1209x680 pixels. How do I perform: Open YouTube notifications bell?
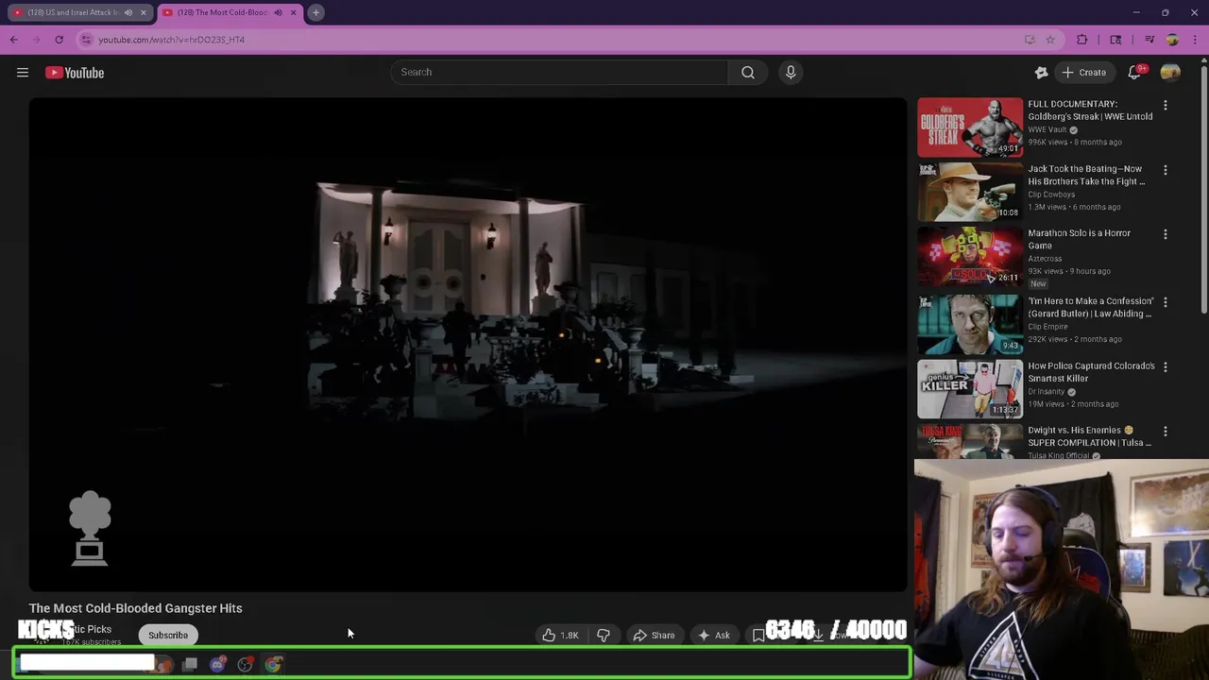click(x=1135, y=73)
